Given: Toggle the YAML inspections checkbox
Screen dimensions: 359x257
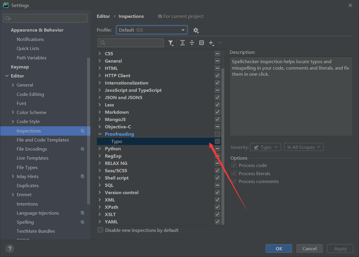Looking at the screenshot, I should tap(217, 222).
